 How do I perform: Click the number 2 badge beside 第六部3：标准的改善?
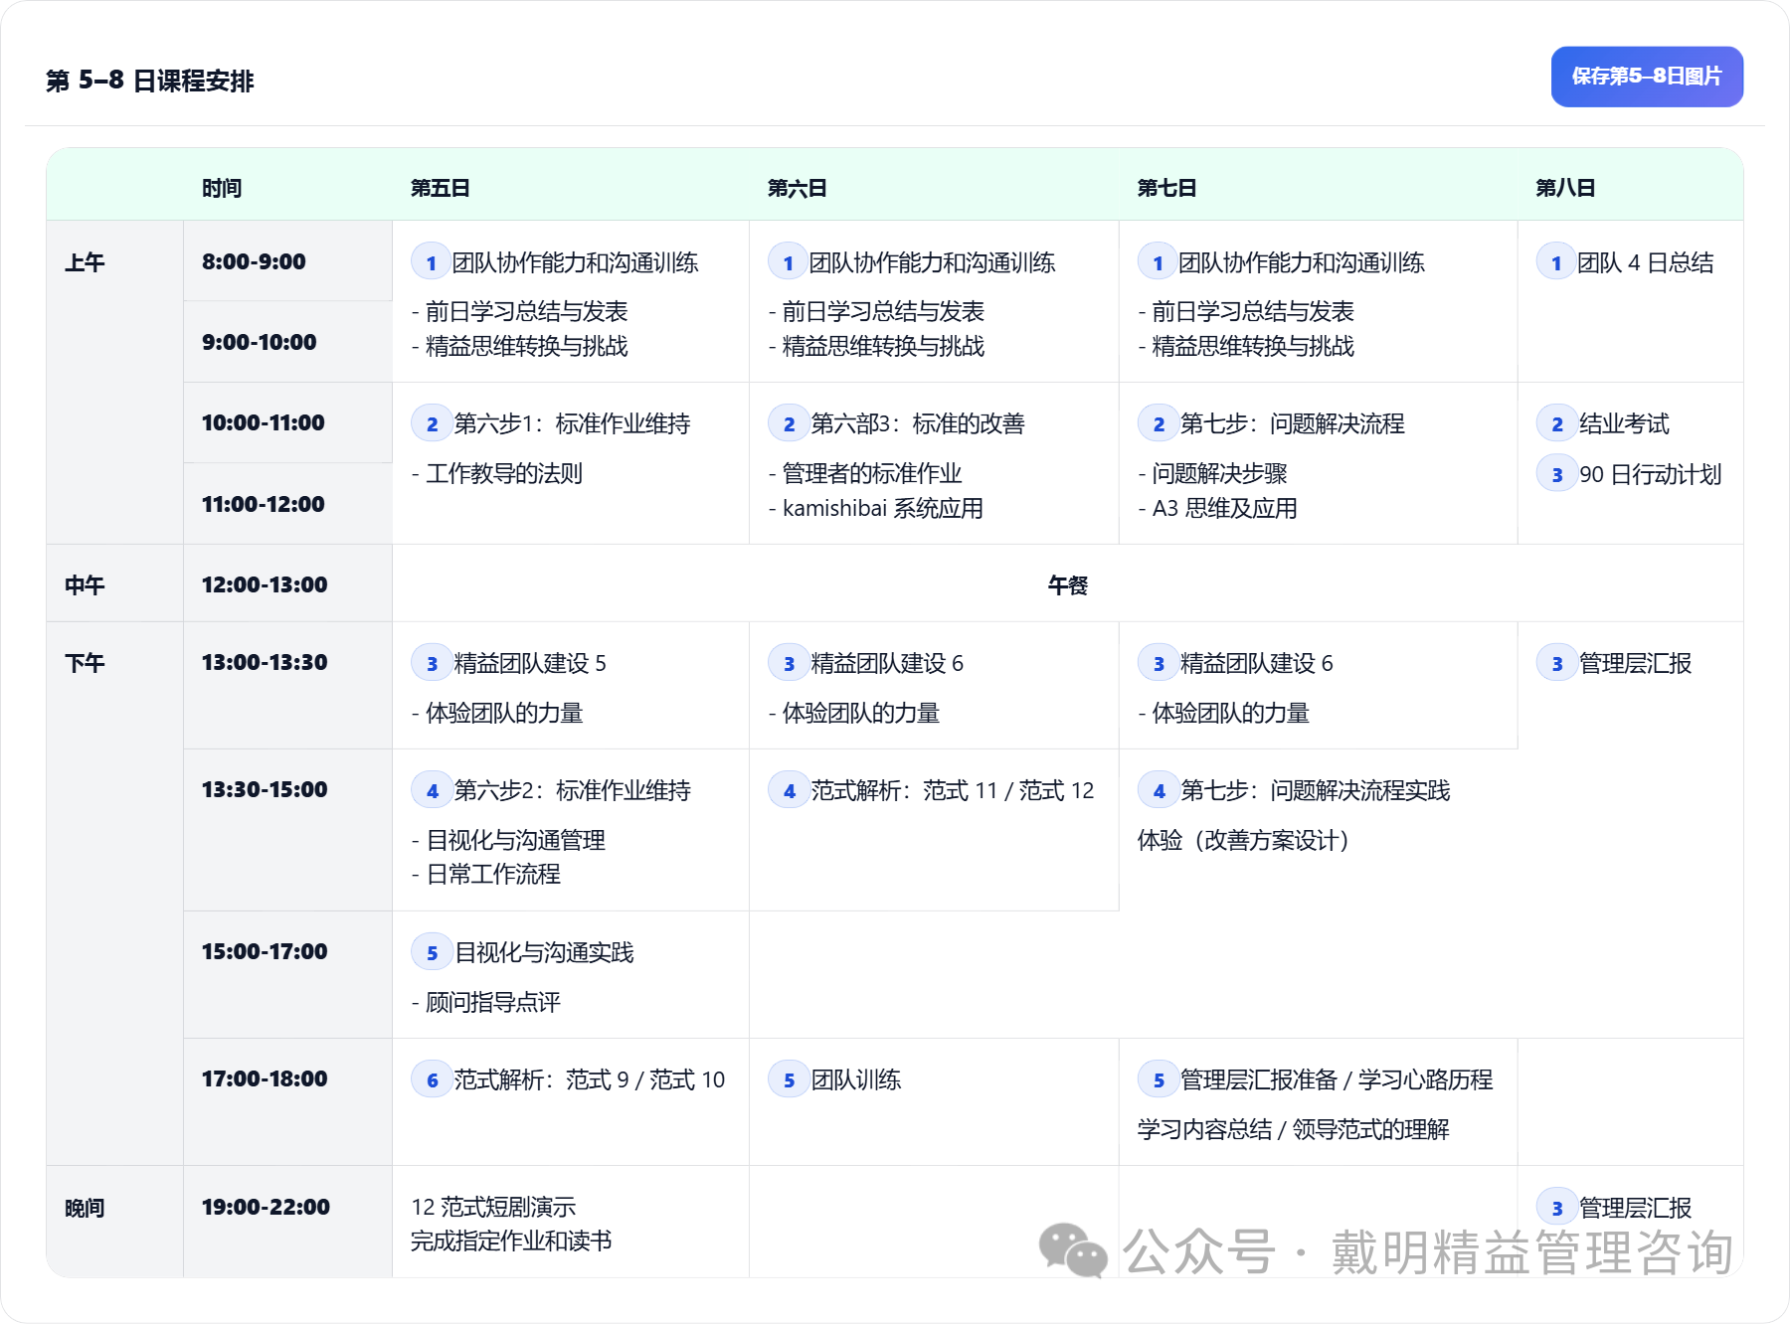[x=789, y=424]
